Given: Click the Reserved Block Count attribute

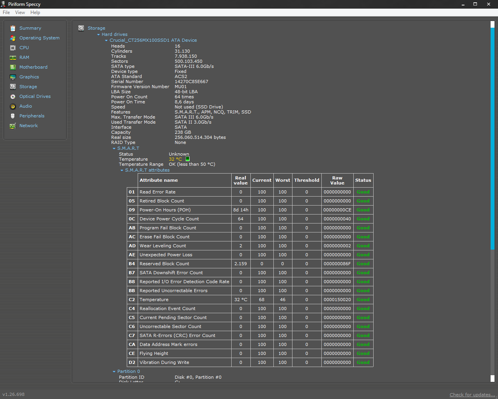Looking at the screenshot, I should tap(164, 264).
